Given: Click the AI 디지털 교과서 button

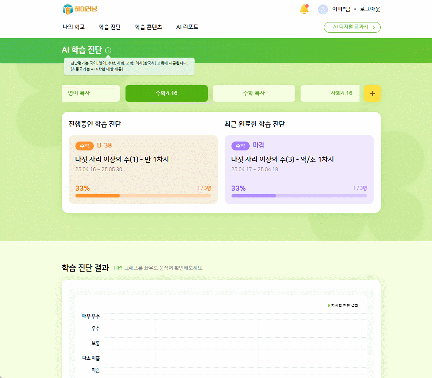Looking at the screenshot, I should (x=352, y=27).
